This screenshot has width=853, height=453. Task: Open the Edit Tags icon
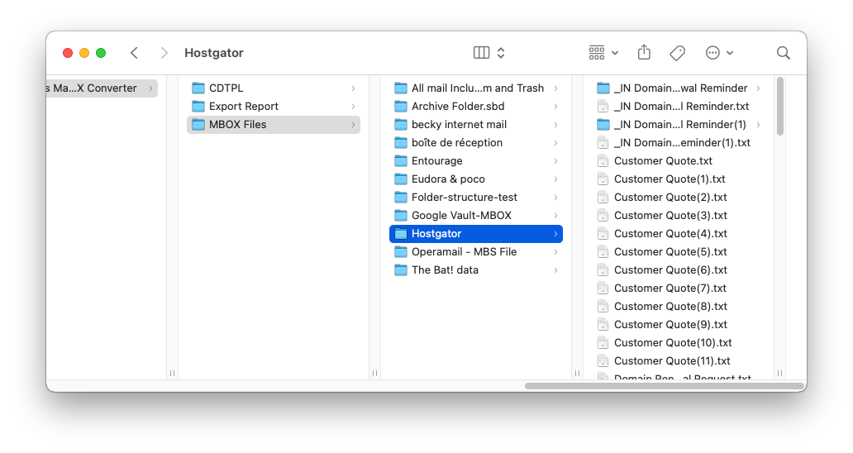click(677, 53)
